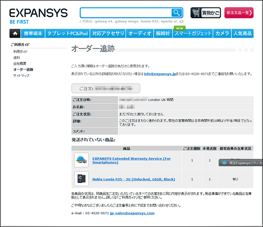Open サイトマップ in the sidebar

[x=21, y=76]
